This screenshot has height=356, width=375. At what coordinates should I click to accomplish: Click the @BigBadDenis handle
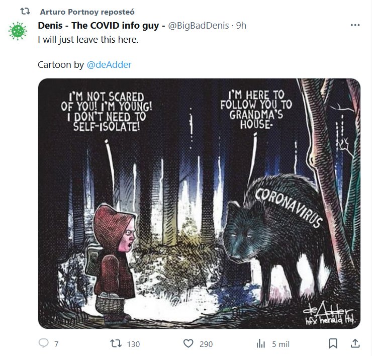click(x=200, y=25)
